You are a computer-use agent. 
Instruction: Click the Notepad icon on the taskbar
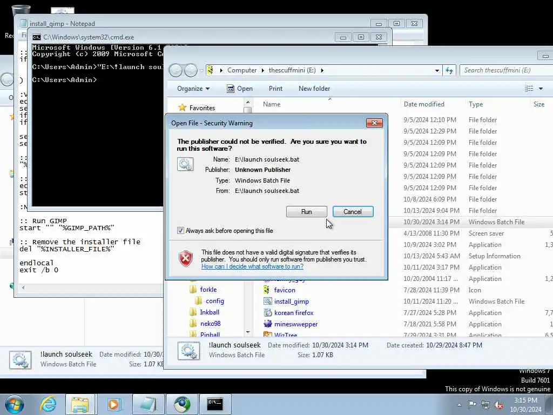[x=148, y=404]
